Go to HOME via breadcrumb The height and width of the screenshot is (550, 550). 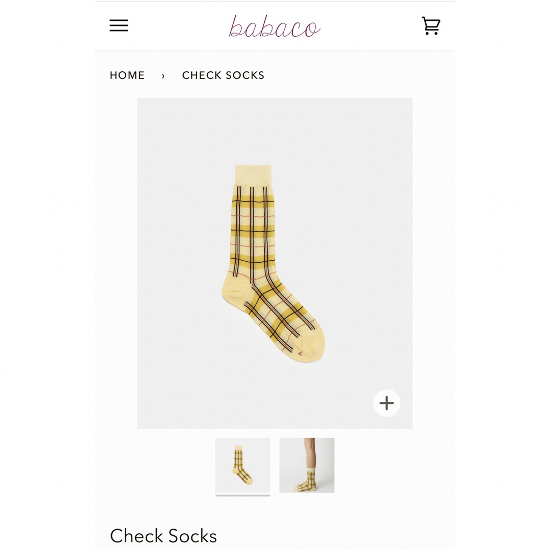coord(127,75)
